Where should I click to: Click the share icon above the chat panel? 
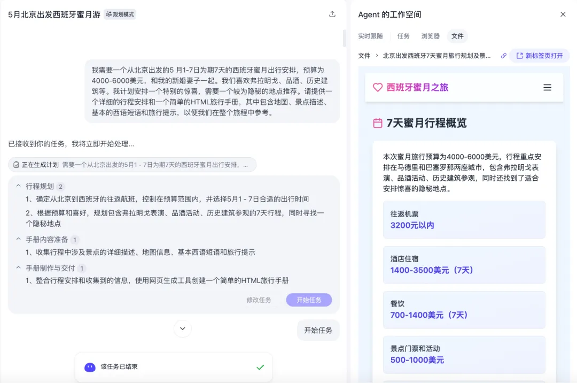coord(332,14)
